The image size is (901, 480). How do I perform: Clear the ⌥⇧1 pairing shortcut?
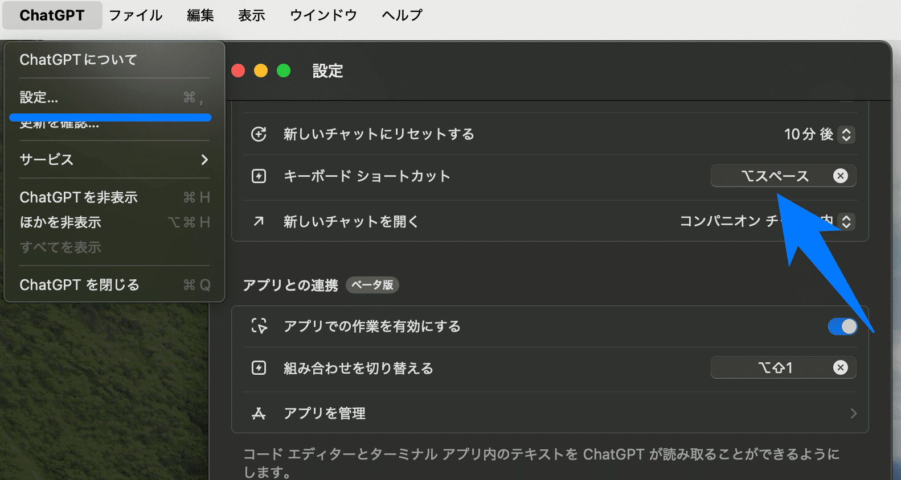(840, 368)
